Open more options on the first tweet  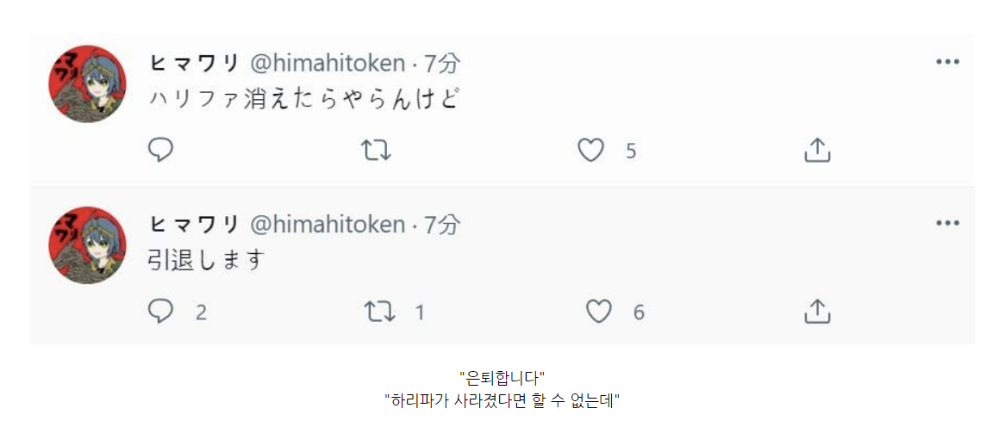coord(947,62)
